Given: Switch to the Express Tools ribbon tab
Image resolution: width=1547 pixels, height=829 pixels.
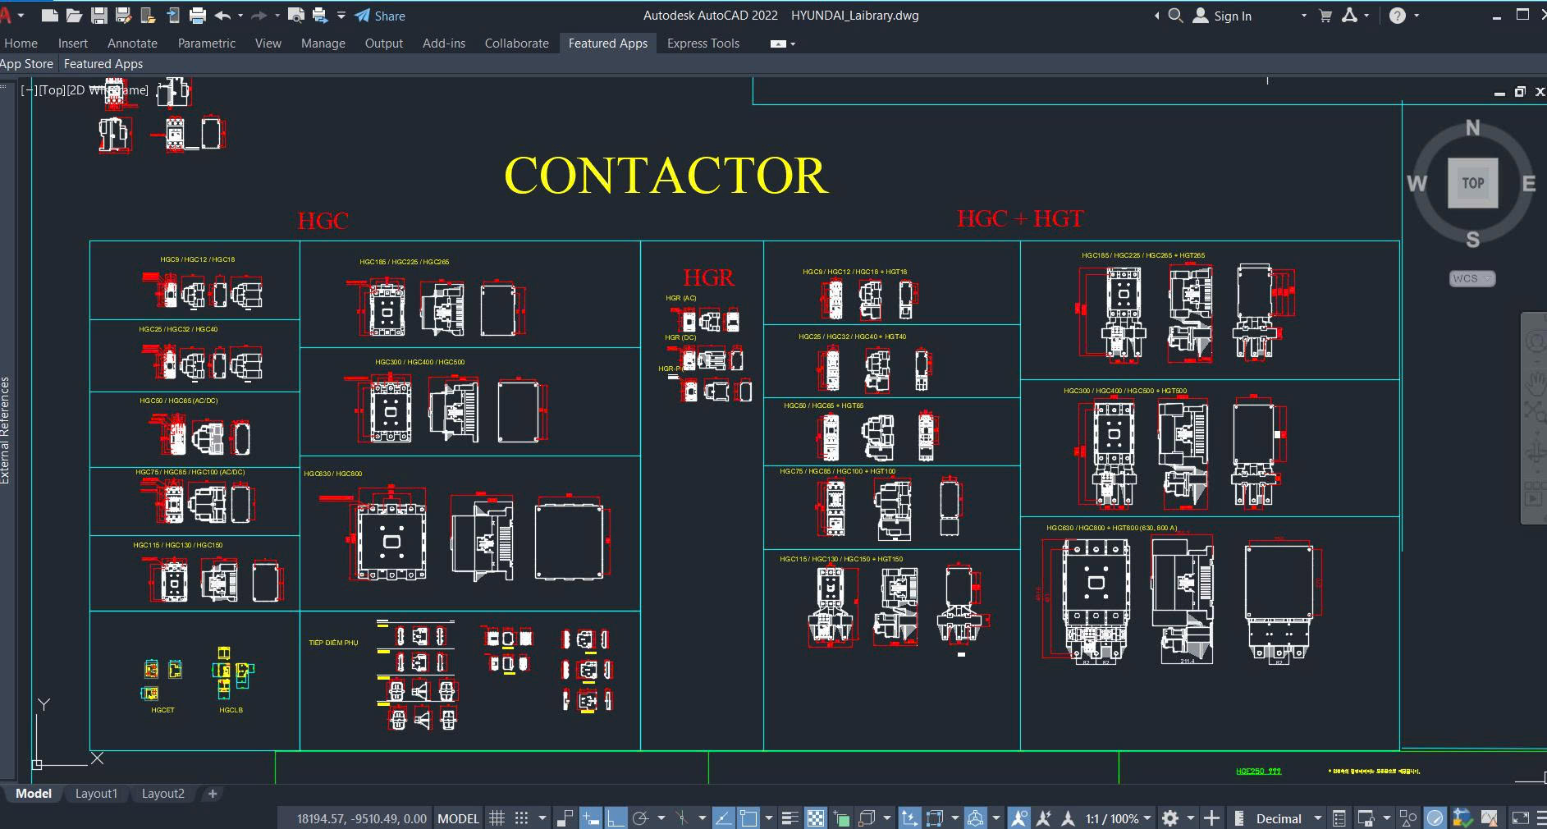Looking at the screenshot, I should click(703, 44).
